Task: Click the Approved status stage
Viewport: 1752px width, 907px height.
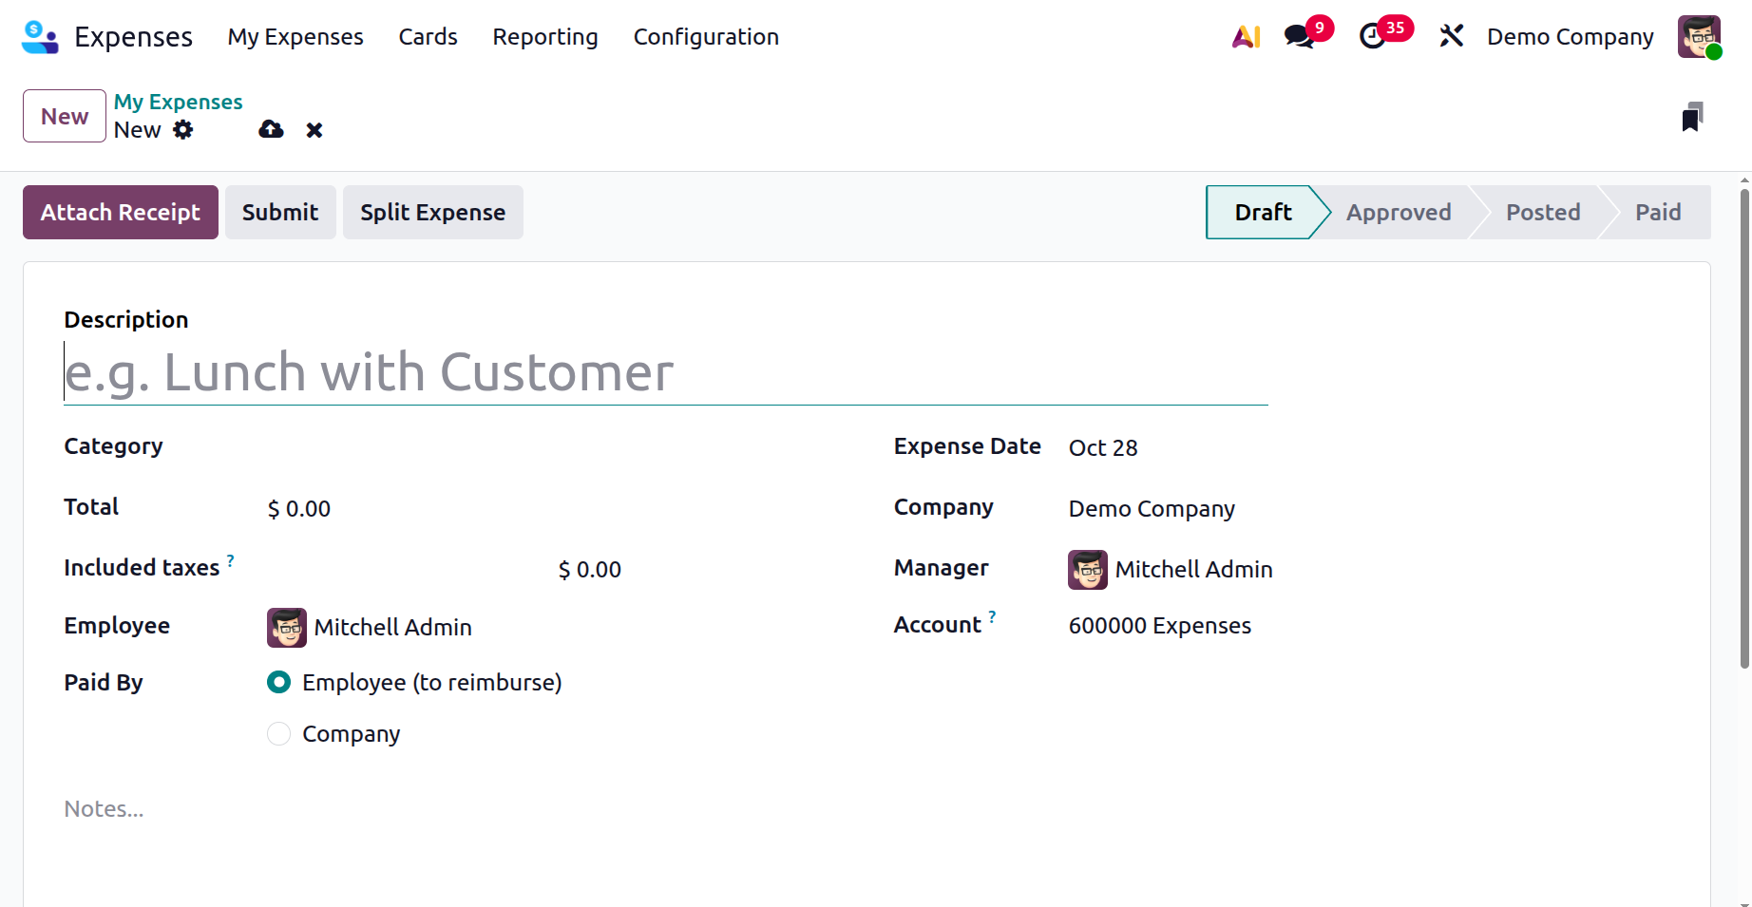Action: click(x=1398, y=213)
